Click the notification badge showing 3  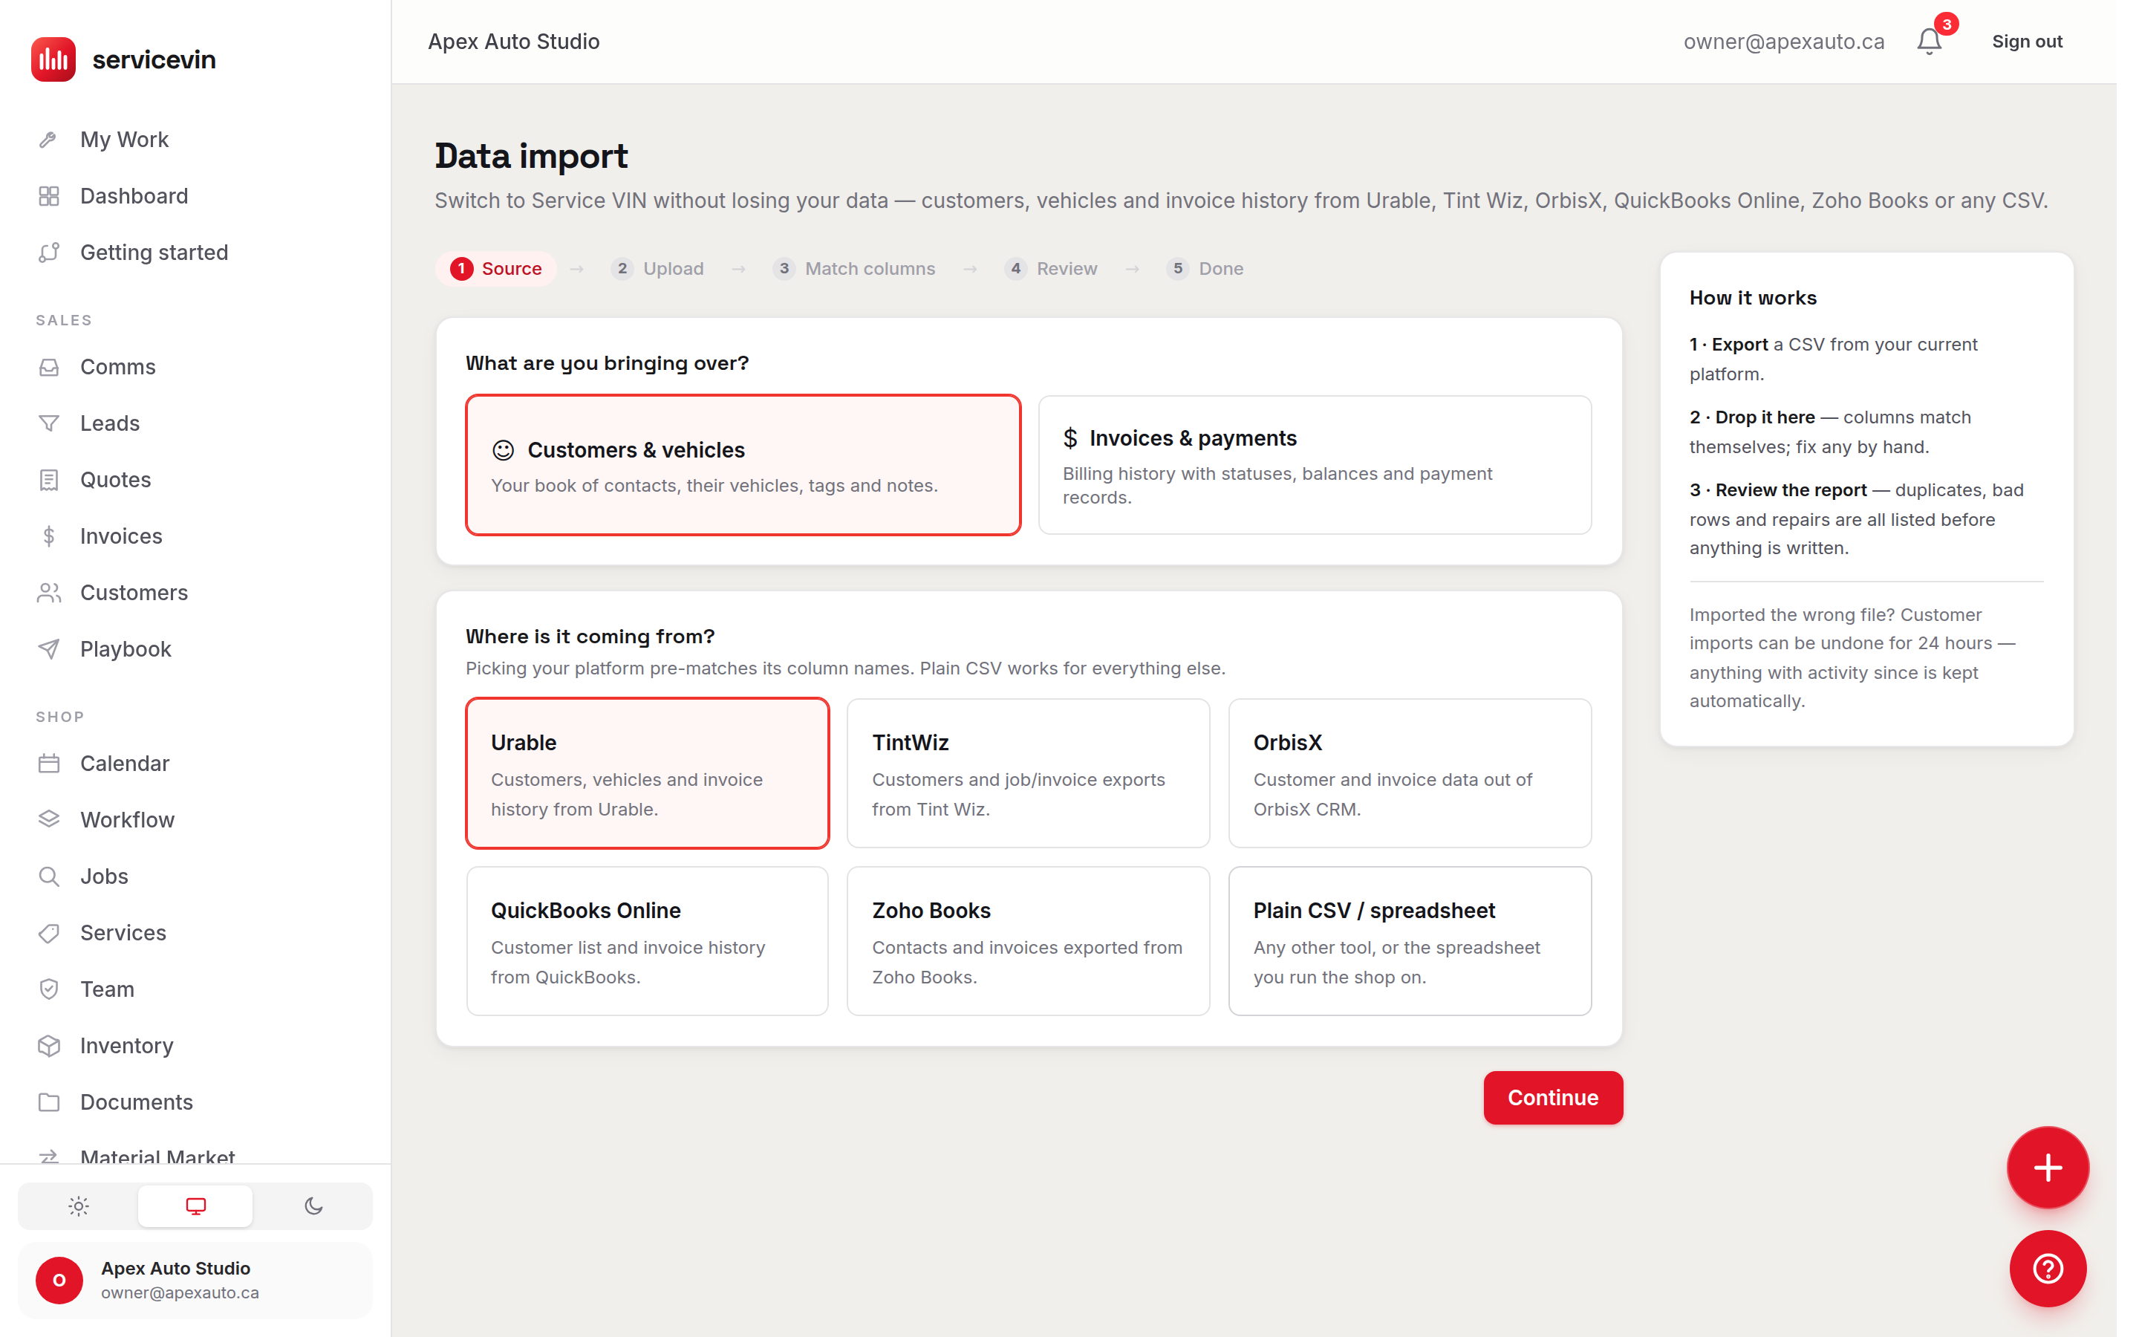tap(1947, 24)
